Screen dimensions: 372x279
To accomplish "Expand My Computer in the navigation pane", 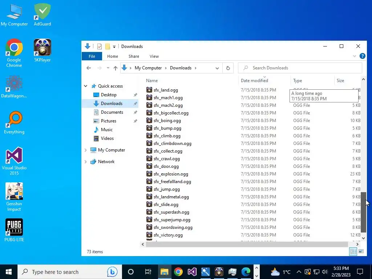I will [x=86, y=150].
